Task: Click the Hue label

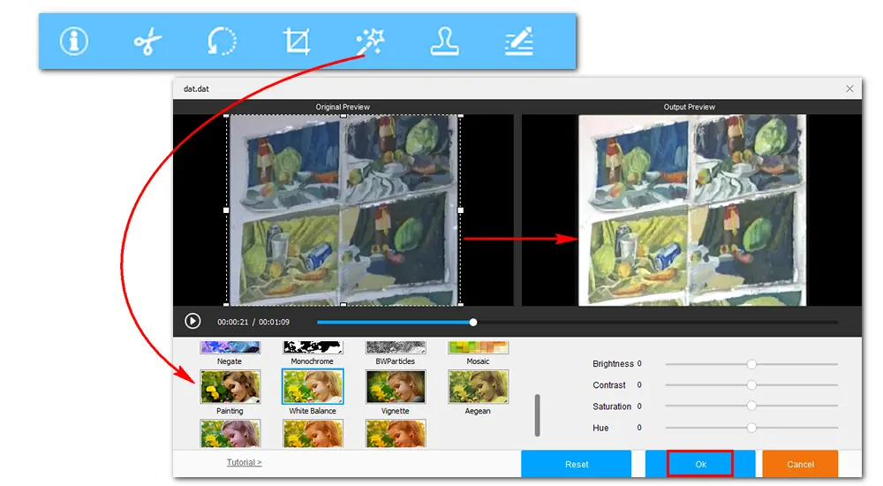Action: pyautogui.click(x=600, y=428)
